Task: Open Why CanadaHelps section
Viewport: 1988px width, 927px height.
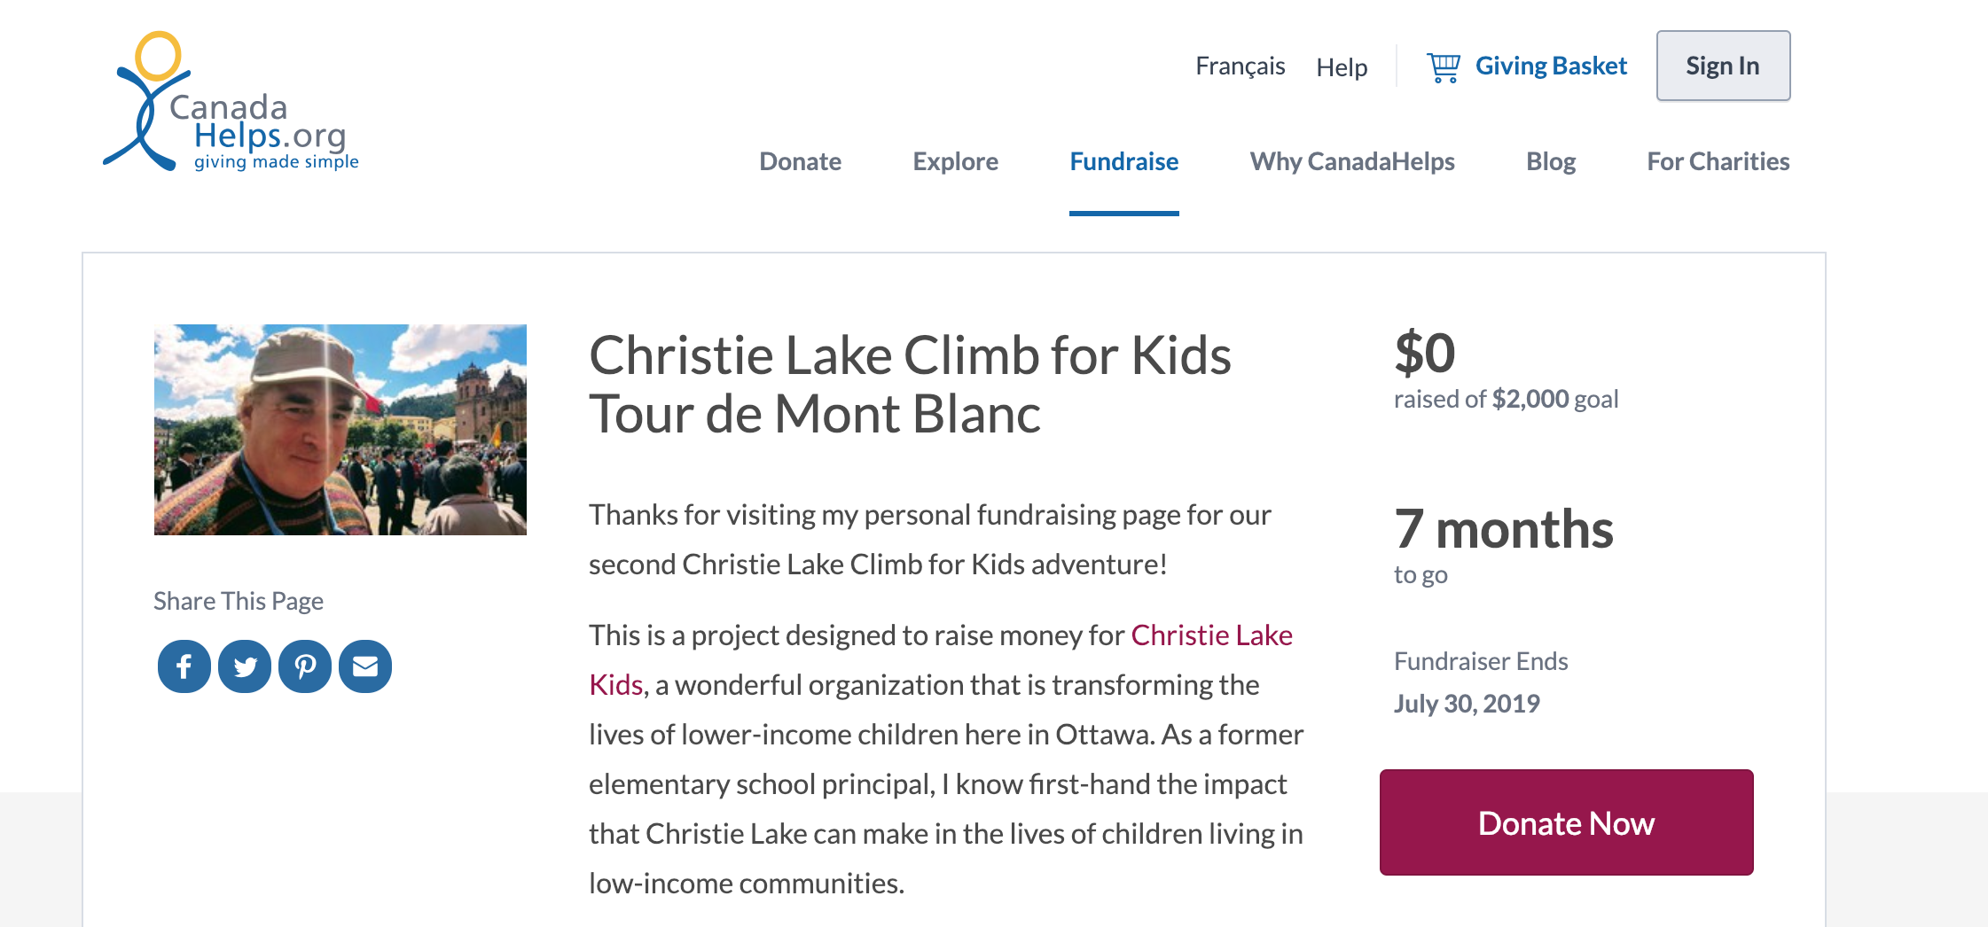Action: coord(1351,161)
